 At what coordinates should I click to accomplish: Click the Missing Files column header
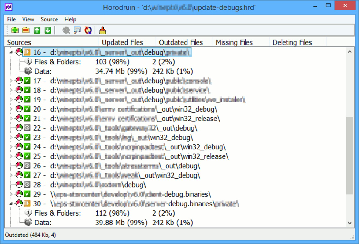234,42
